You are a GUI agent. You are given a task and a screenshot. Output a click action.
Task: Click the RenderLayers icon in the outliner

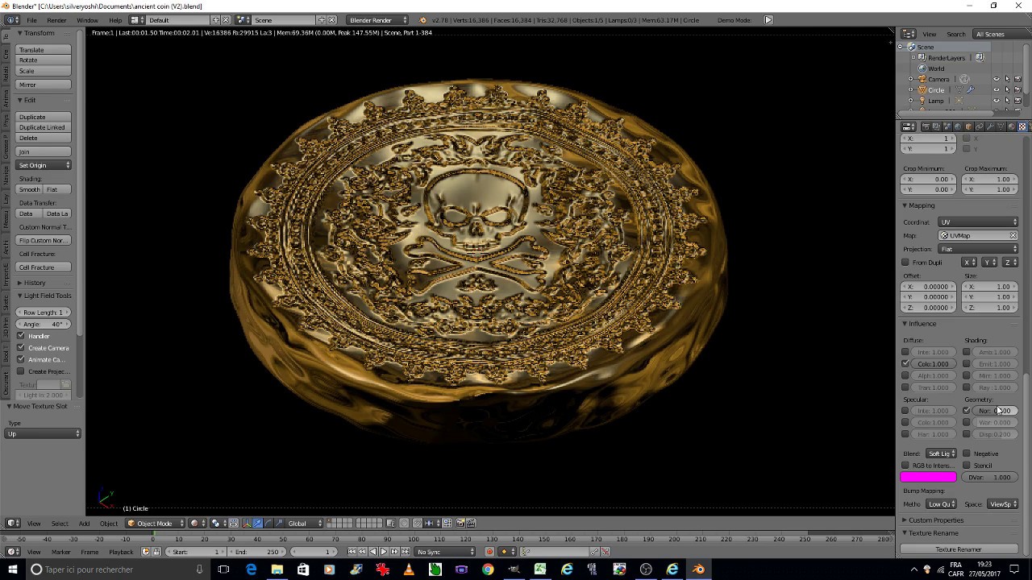pyautogui.click(x=922, y=58)
